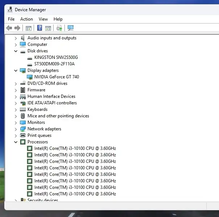219x217 pixels.
Task: Click the Back arrow toolbar button
Action: tap(9, 28)
